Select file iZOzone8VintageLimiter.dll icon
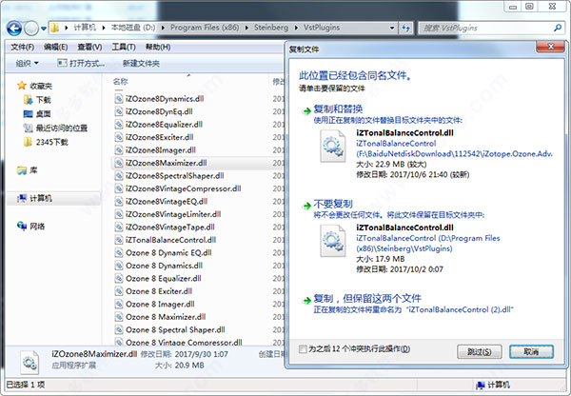571x396 pixels. pyautogui.click(x=119, y=214)
